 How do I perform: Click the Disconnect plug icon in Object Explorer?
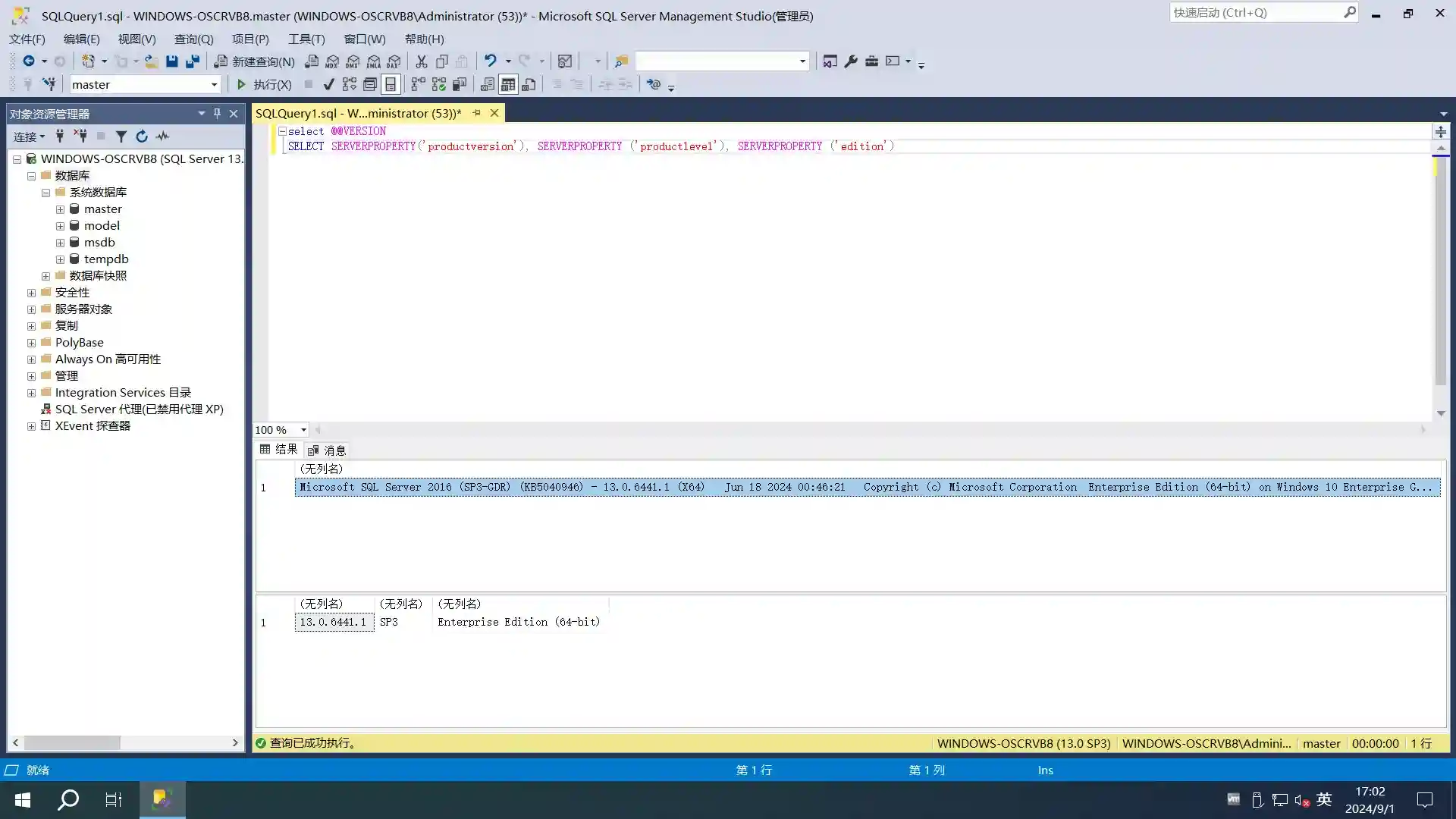tap(80, 136)
